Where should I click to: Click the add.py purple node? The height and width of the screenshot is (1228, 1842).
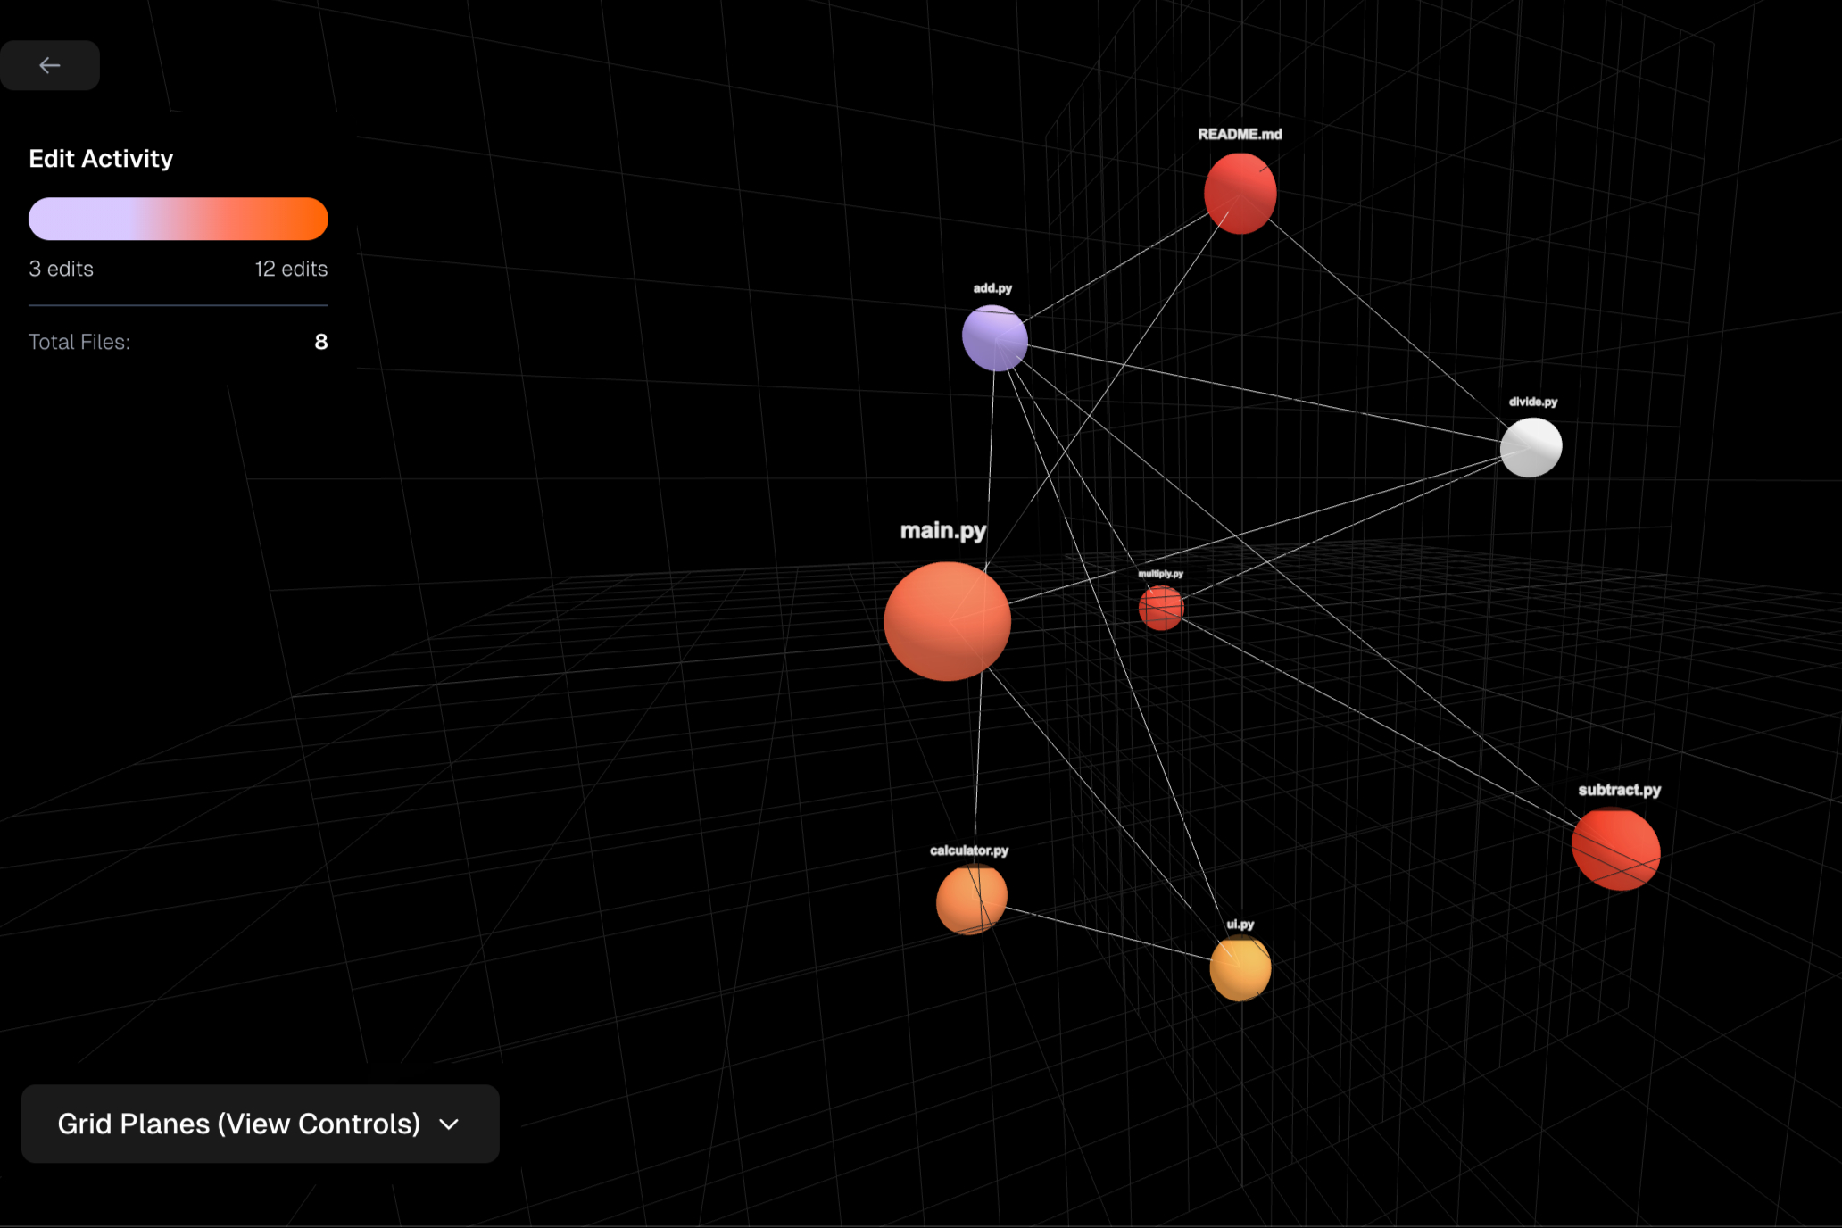pyautogui.click(x=994, y=338)
